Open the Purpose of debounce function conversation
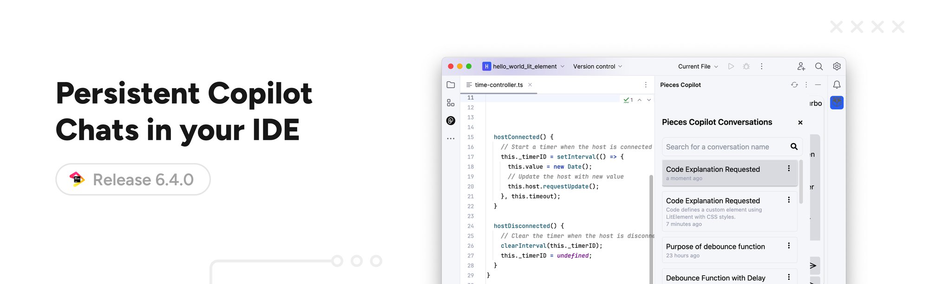This screenshot has height=284, width=929. [729, 250]
